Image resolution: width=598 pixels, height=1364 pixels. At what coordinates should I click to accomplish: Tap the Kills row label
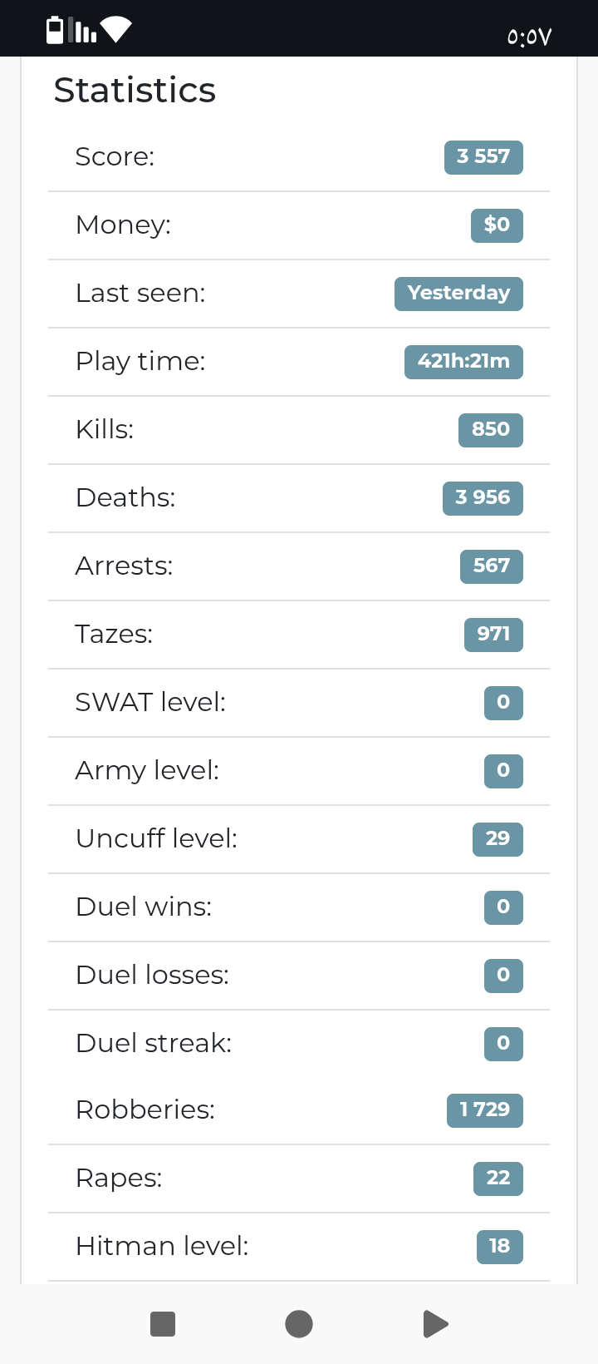point(105,429)
